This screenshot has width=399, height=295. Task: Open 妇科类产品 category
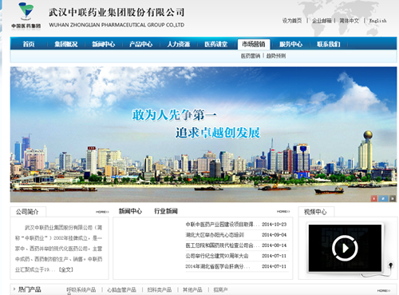tap(160, 289)
